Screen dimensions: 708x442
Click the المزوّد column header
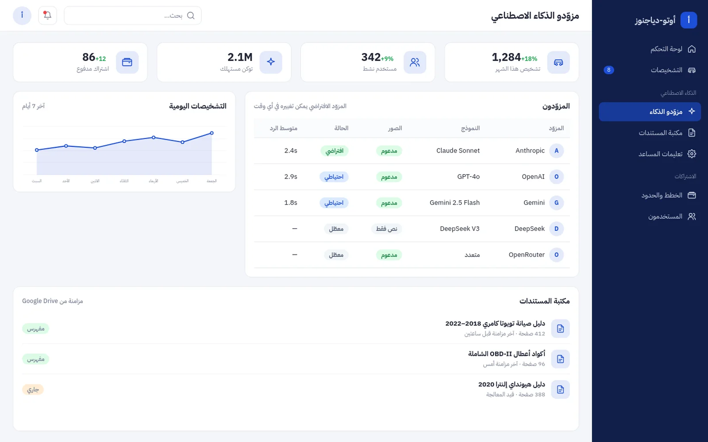(x=556, y=128)
